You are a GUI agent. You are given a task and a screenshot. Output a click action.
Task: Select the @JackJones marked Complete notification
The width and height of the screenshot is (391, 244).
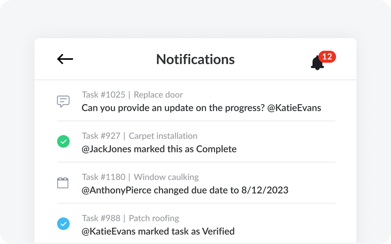[159, 149]
